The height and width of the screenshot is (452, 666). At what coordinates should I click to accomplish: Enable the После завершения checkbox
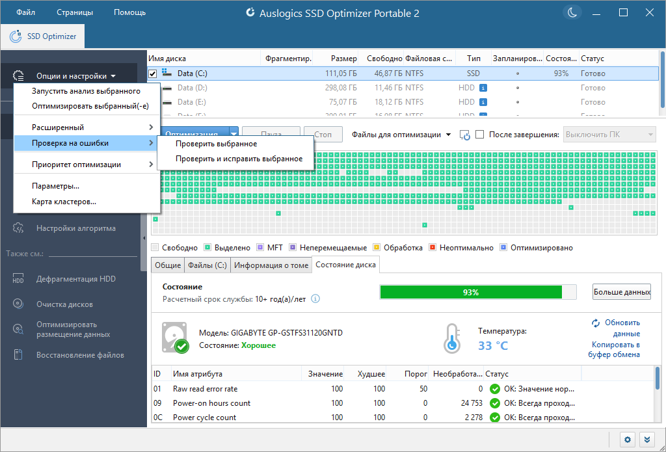(x=479, y=135)
